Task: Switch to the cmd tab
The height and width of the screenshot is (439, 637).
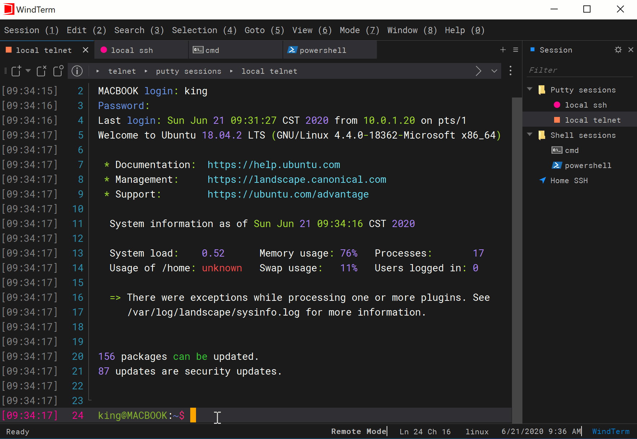Action: click(236, 50)
